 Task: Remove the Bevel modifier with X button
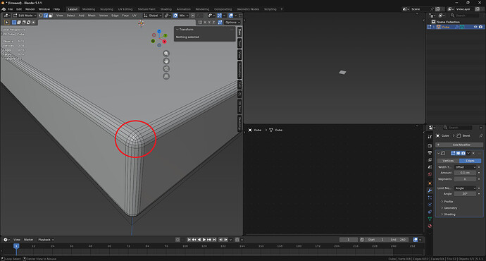[473, 153]
